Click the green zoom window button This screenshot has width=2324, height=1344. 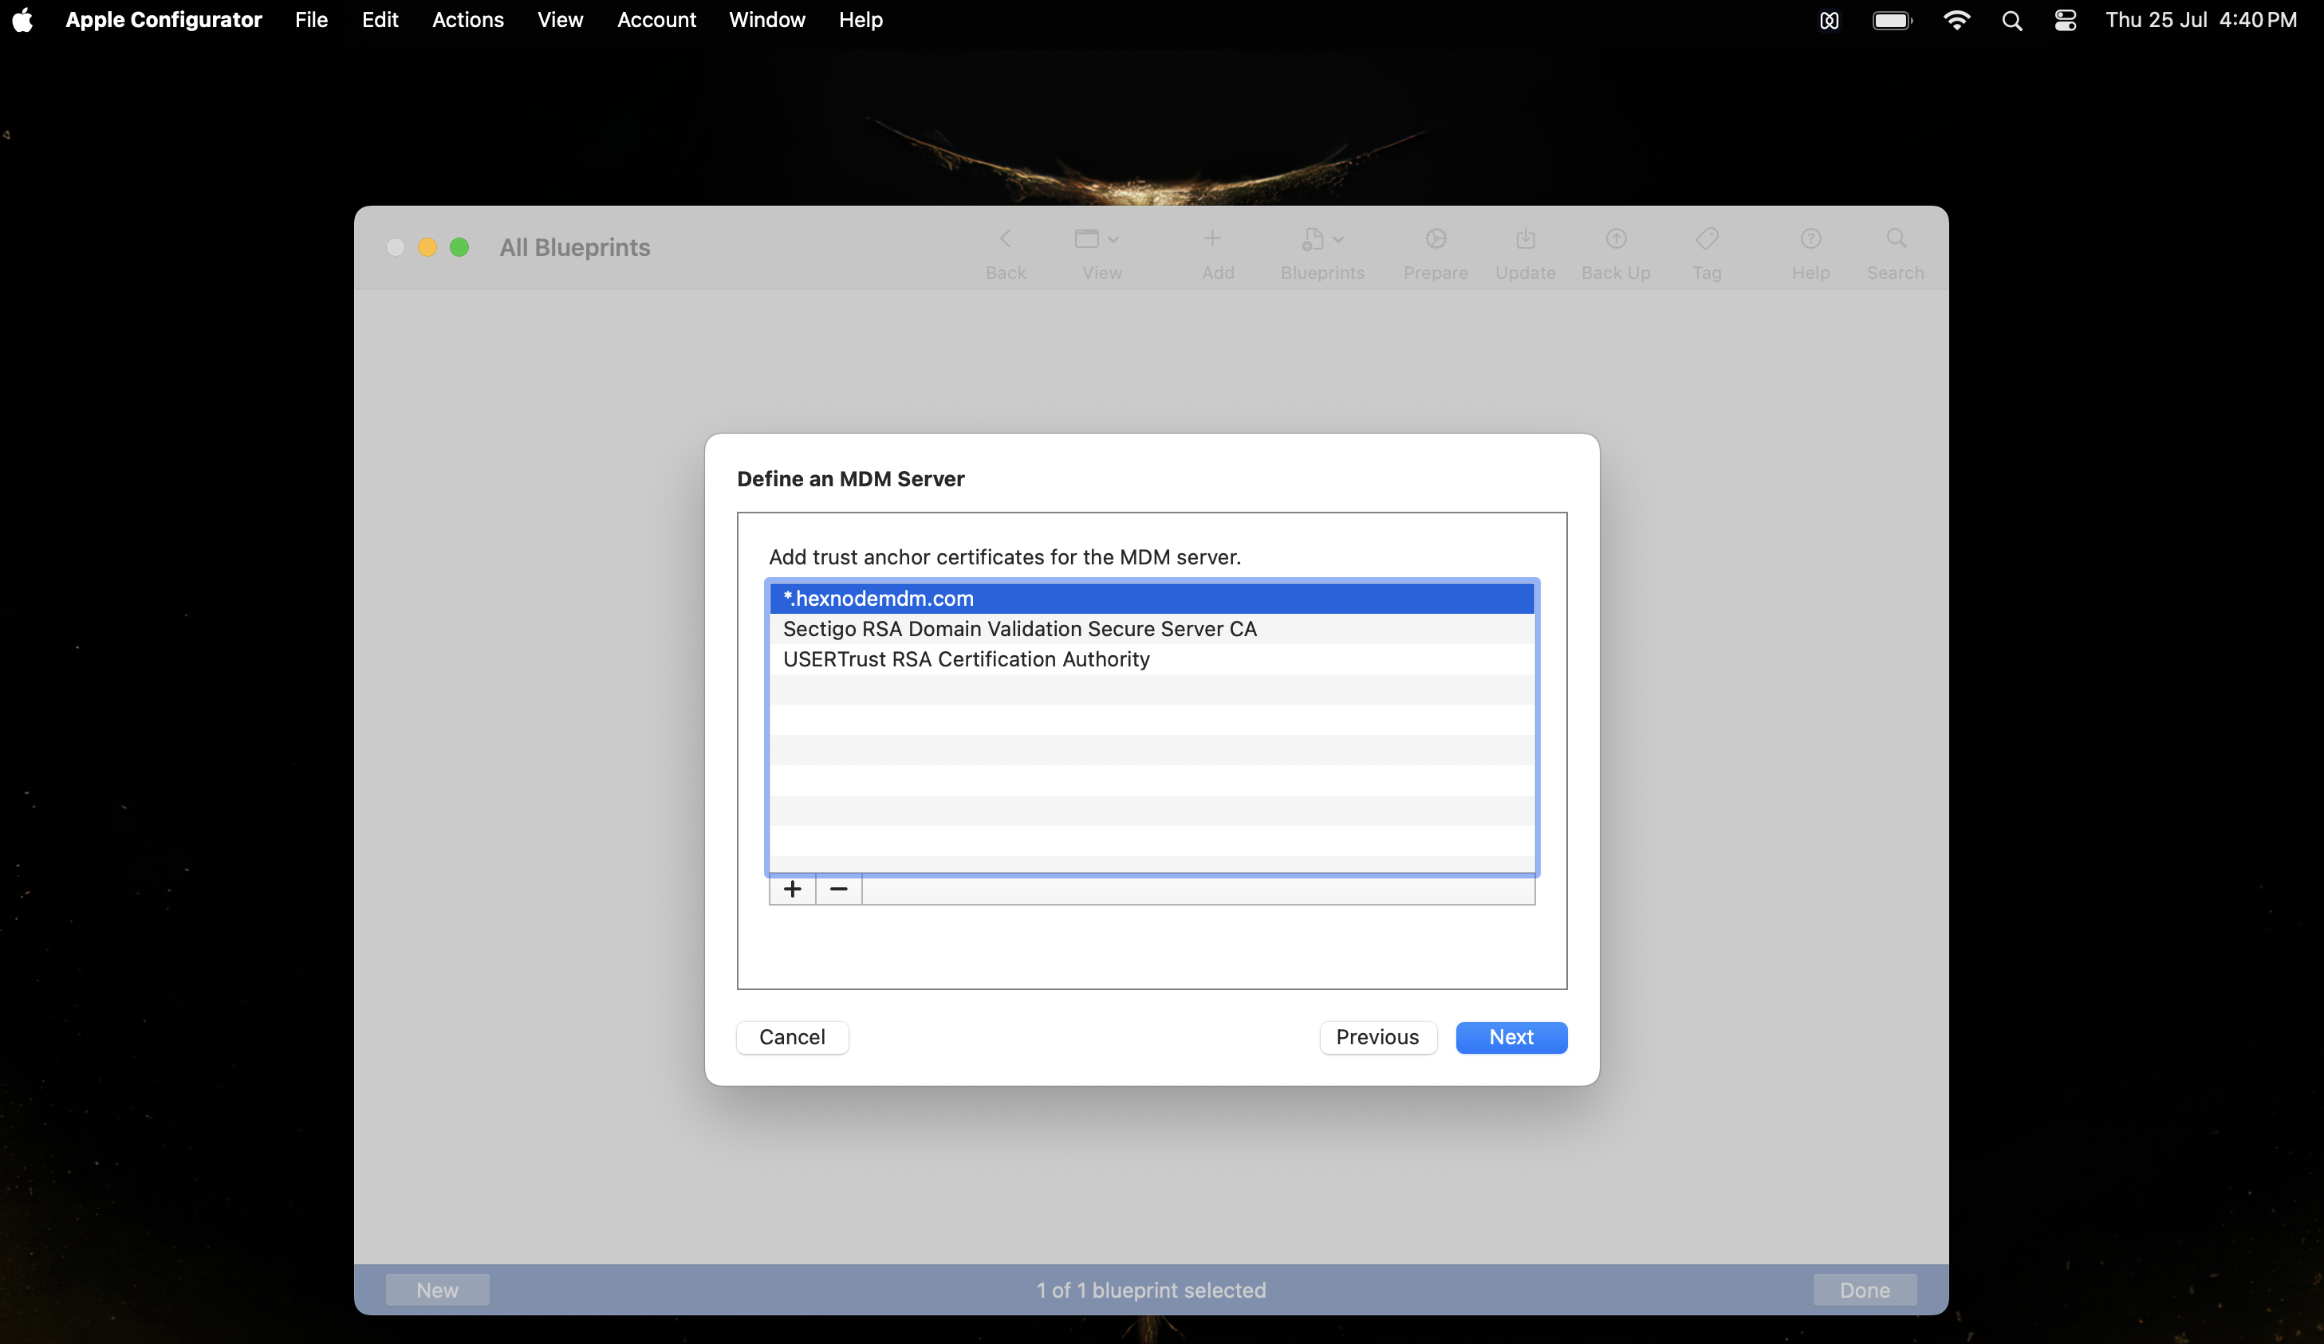[x=459, y=247]
